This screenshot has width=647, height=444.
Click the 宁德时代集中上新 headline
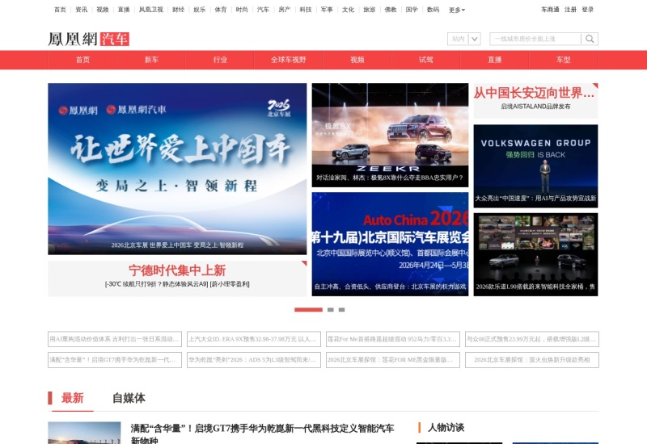tap(177, 270)
